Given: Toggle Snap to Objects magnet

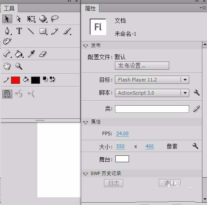Looking at the screenshot, I should tap(7, 94).
